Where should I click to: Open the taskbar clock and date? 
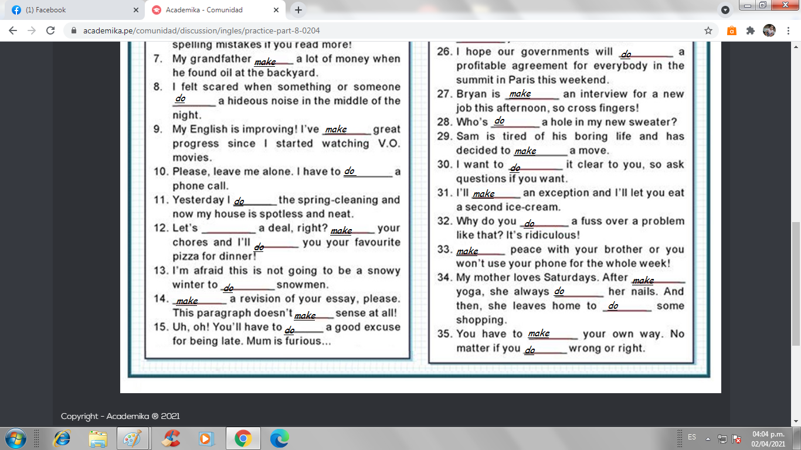(768, 439)
